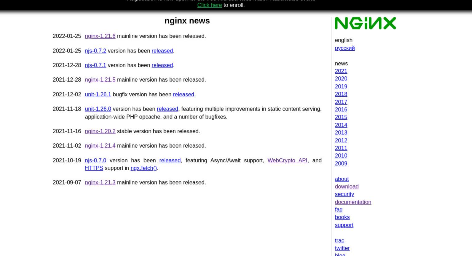Image resolution: width=472 pixels, height=256 pixels.
Task: Open the books page
Action: (x=342, y=217)
